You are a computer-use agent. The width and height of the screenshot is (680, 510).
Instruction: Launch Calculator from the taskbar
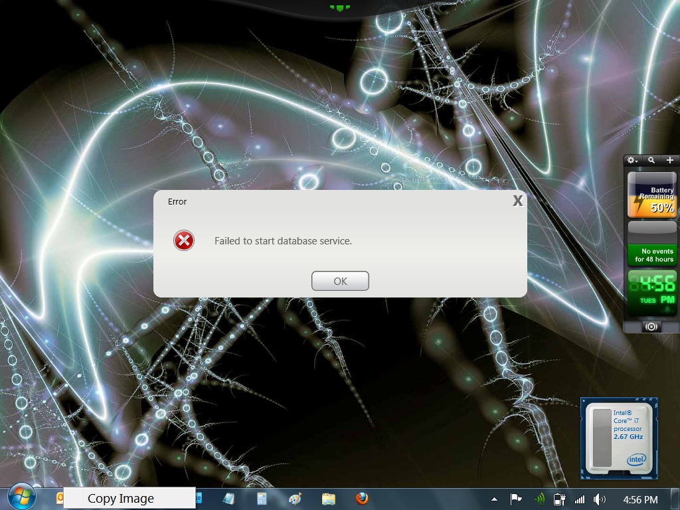[262, 499]
